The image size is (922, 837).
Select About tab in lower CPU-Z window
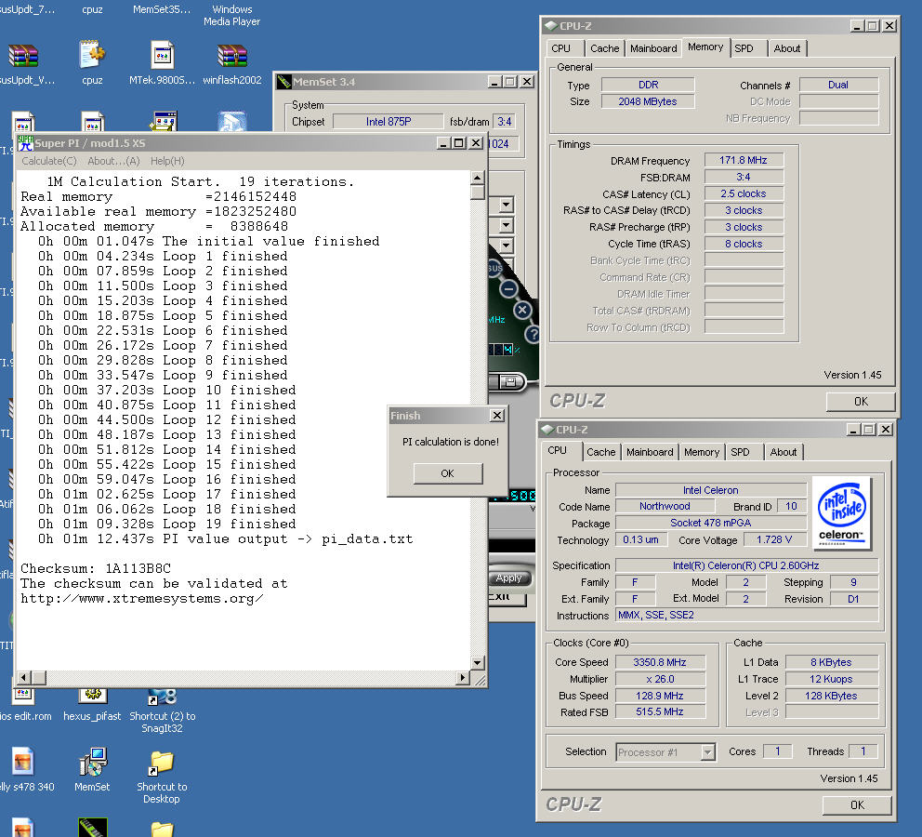(x=784, y=452)
